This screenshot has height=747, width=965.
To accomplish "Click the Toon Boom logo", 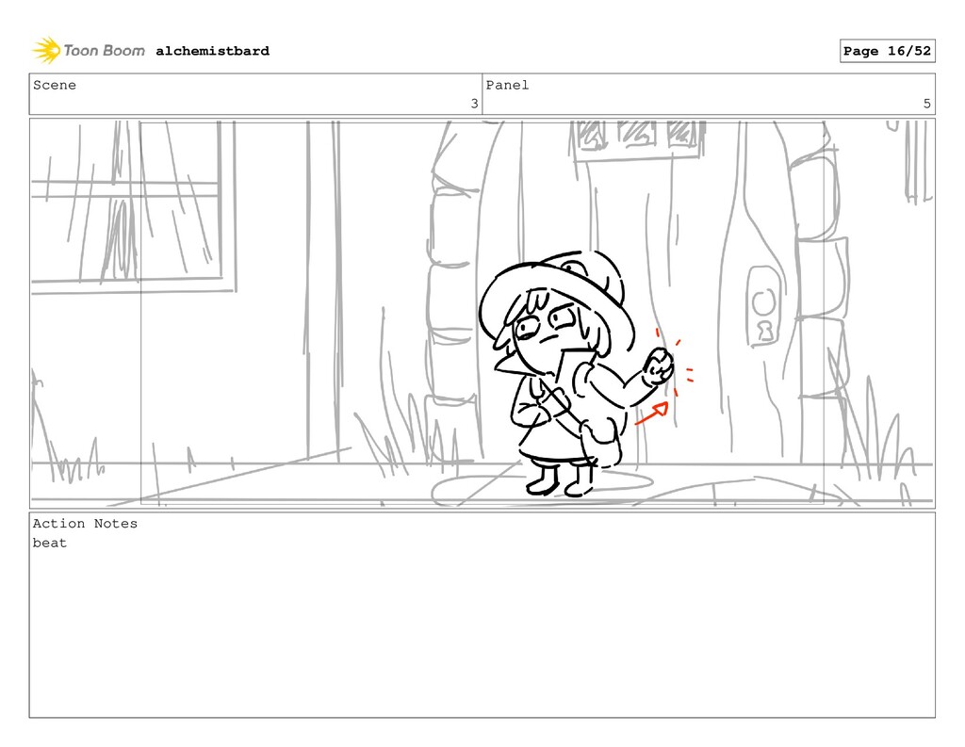I will [x=89, y=51].
